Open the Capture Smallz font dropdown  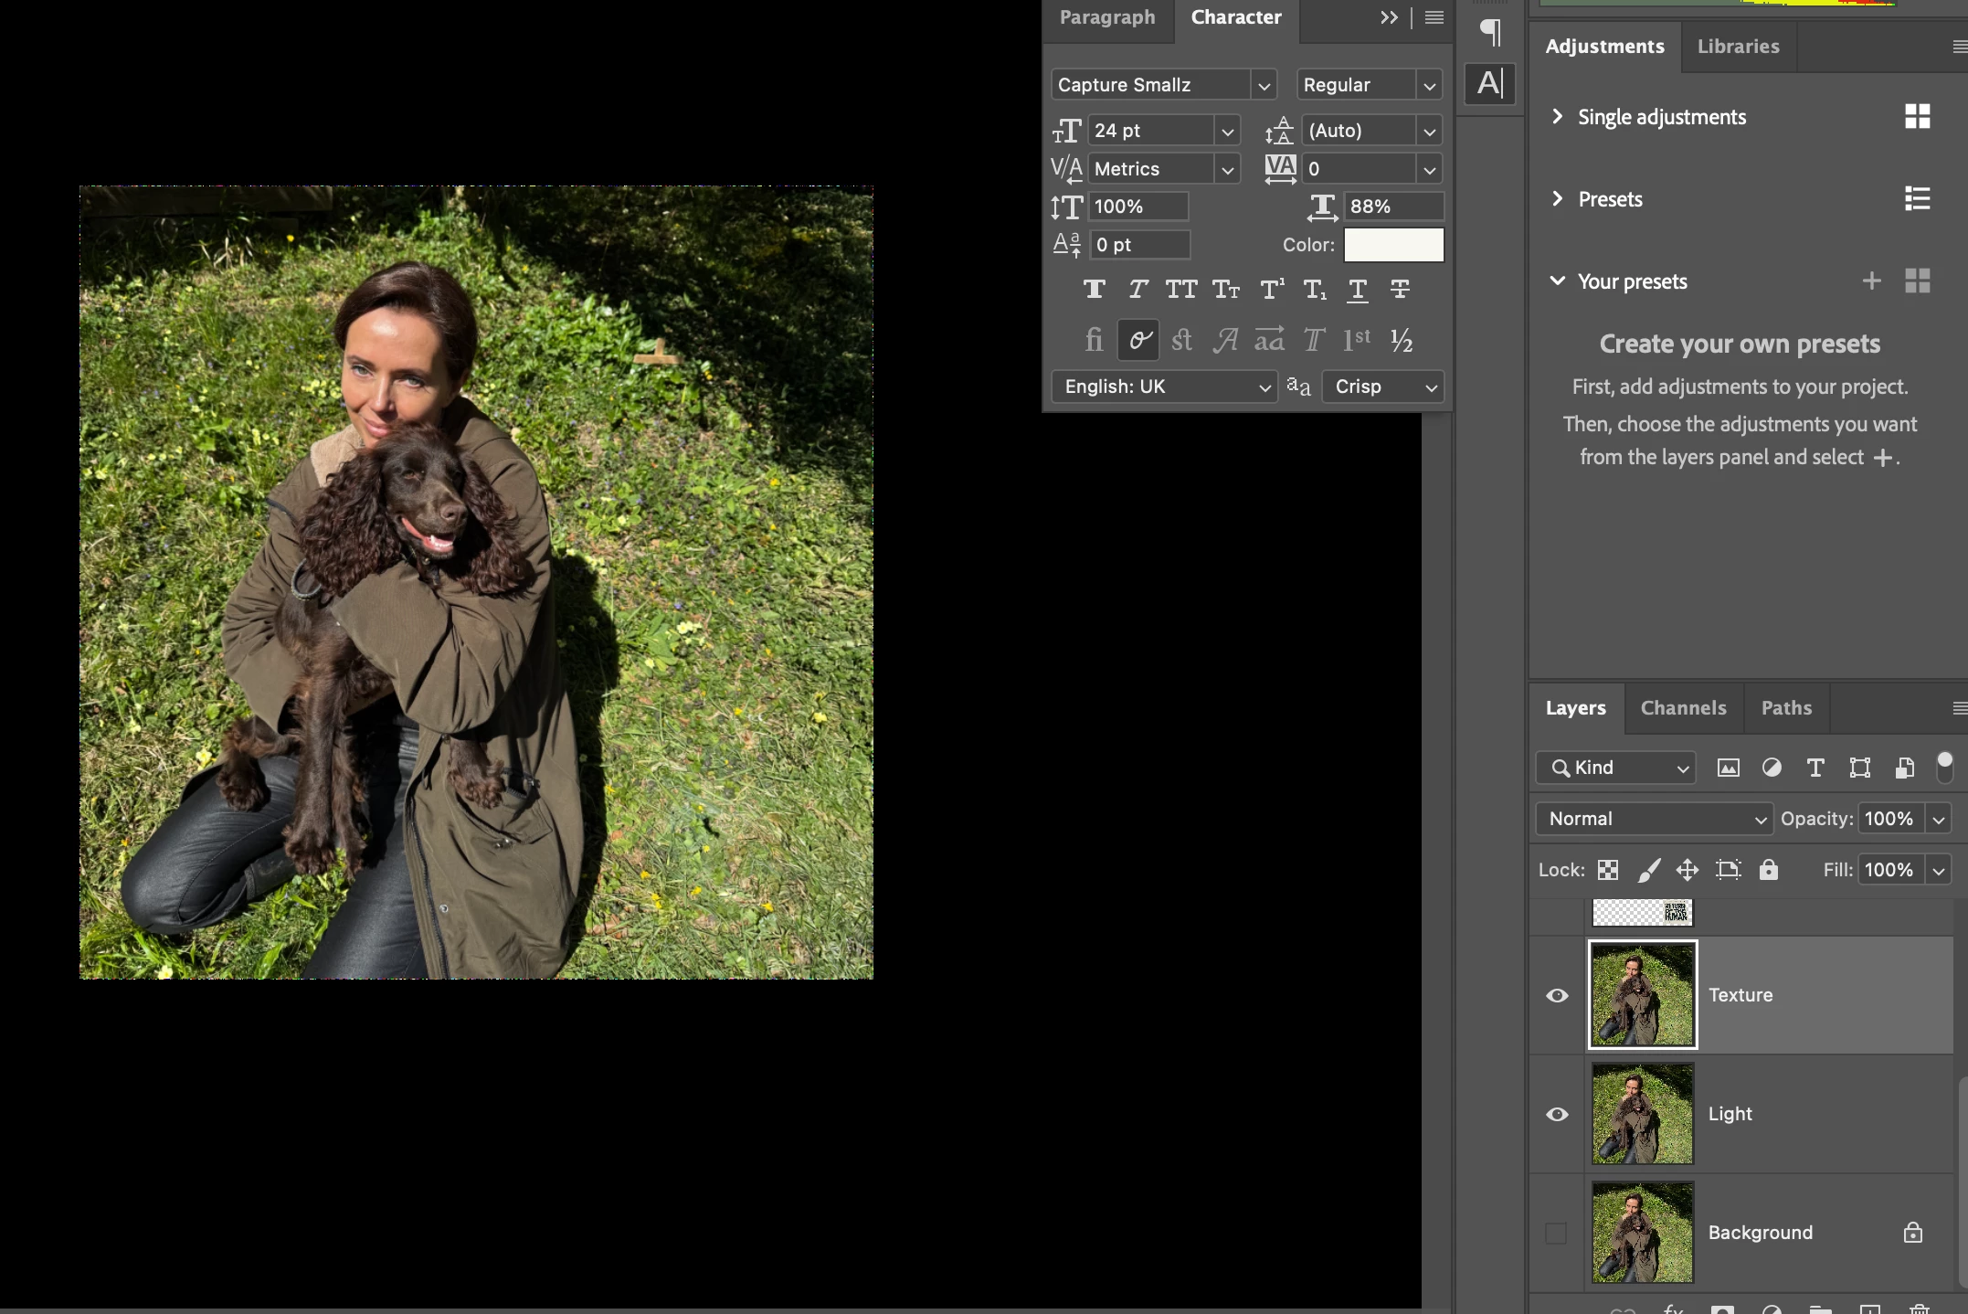coord(1264,85)
